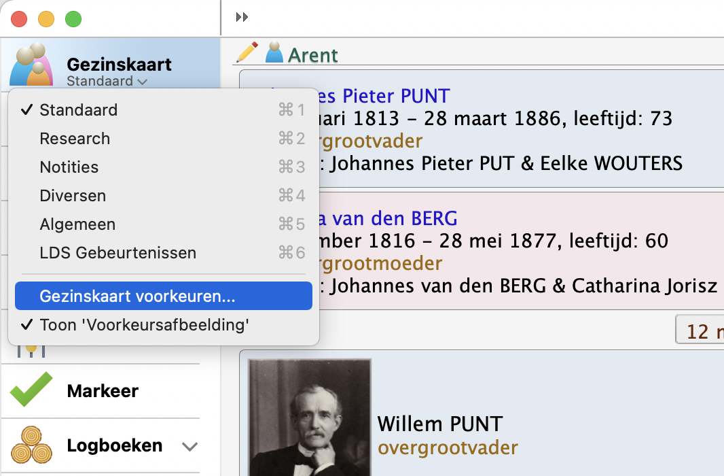Click the Pieter PUNT name link

(x=395, y=97)
